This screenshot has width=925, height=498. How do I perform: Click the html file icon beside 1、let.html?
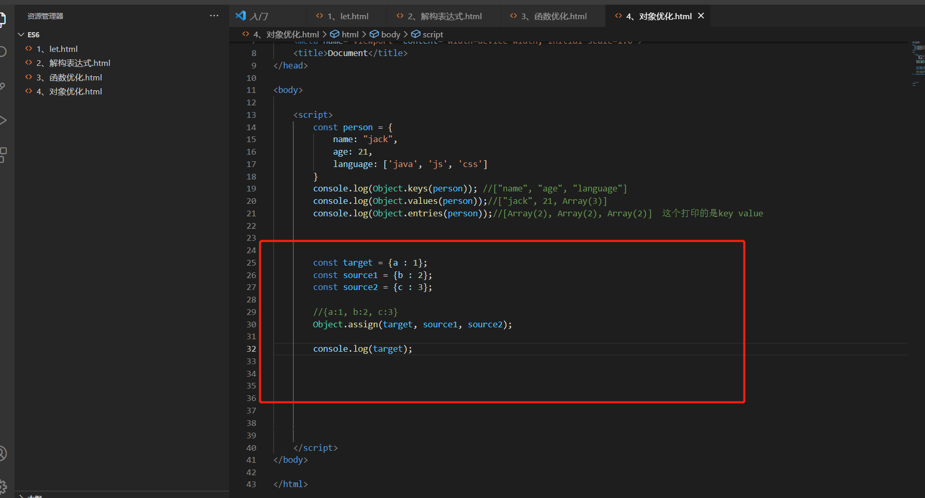click(29, 48)
